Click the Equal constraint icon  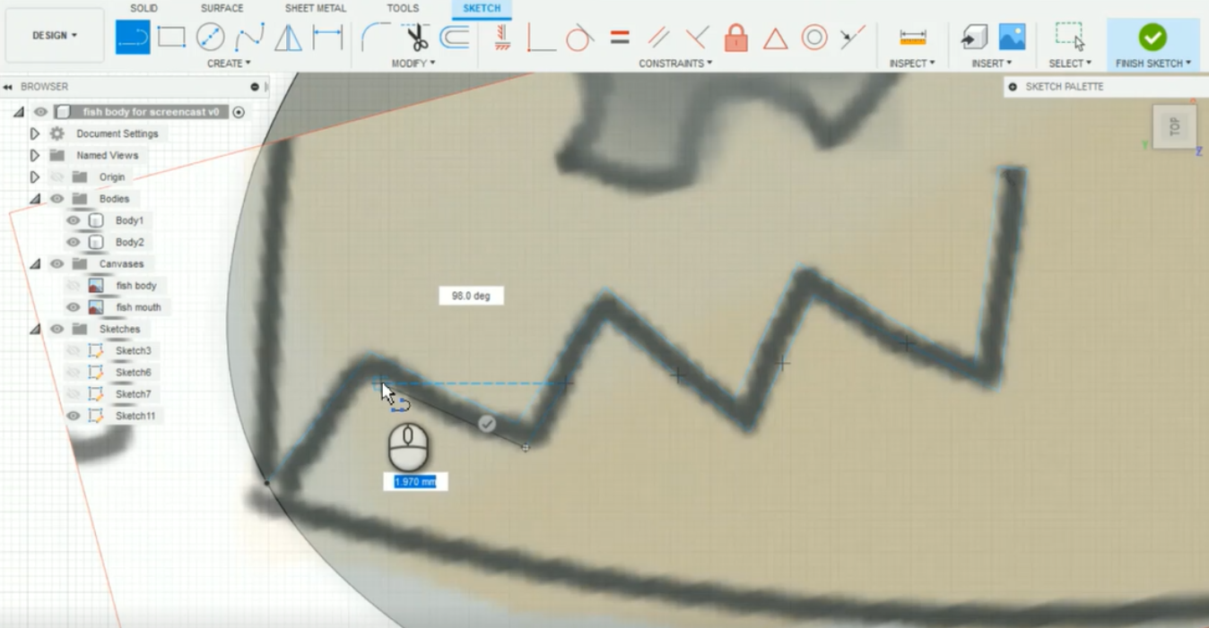coord(620,38)
